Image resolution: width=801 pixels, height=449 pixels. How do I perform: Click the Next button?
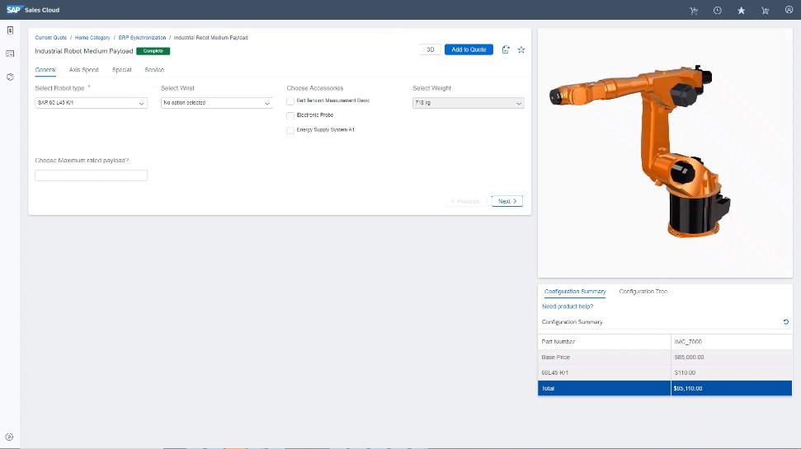coord(507,202)
